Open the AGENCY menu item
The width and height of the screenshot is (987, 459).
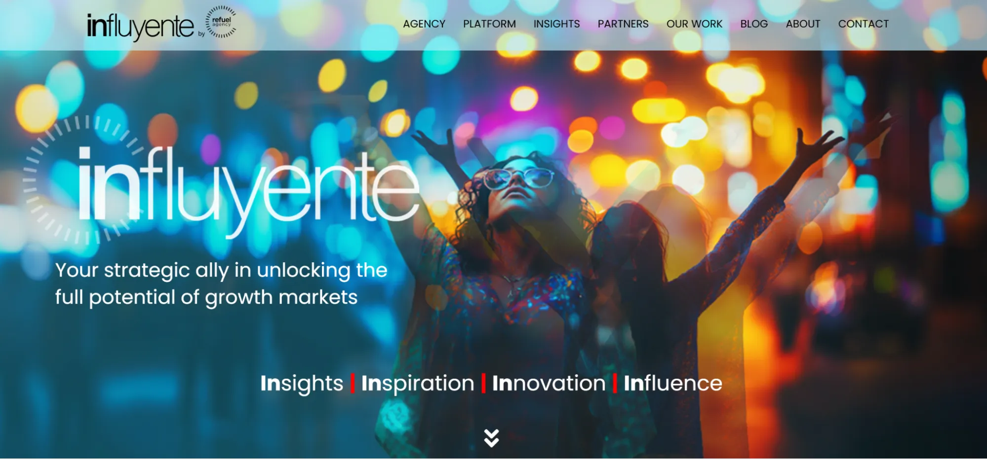[x=424, y=24]
